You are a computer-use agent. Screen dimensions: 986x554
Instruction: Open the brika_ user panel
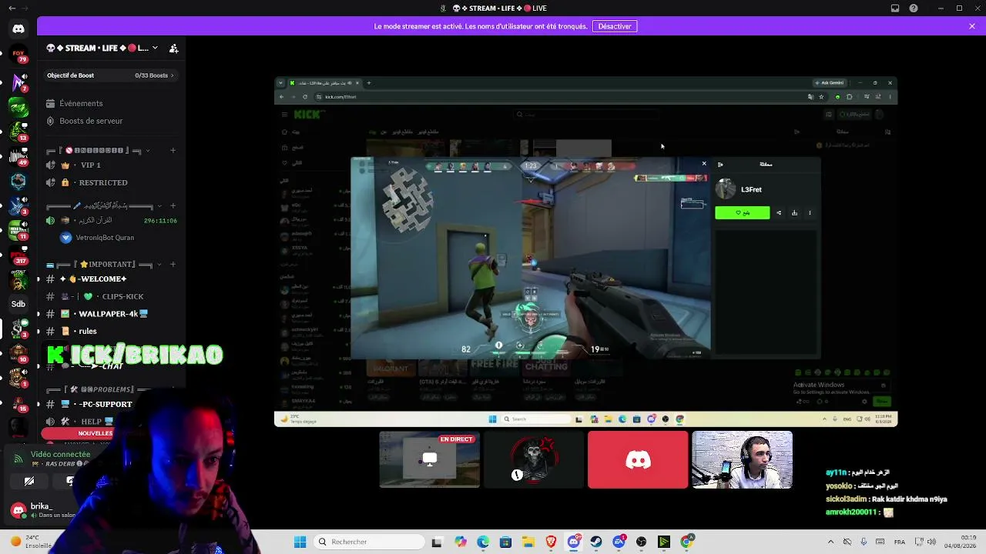(44, 510)
